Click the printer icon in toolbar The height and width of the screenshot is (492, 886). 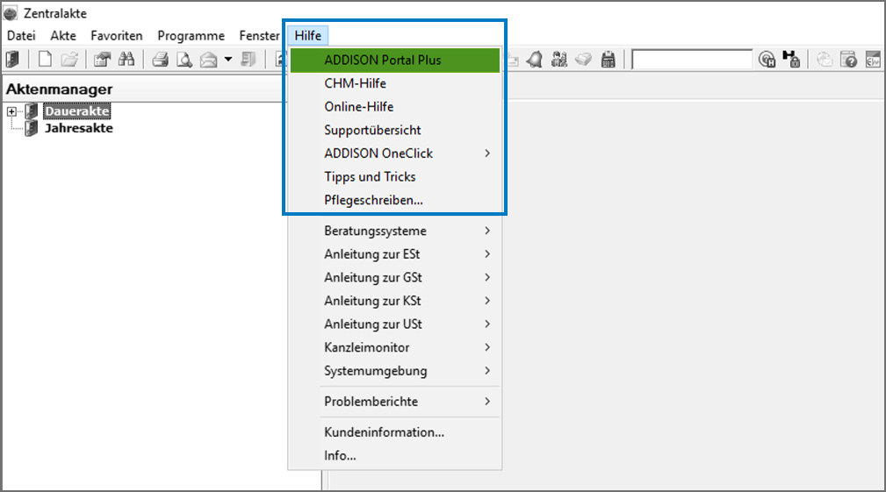tap(161, 60)
